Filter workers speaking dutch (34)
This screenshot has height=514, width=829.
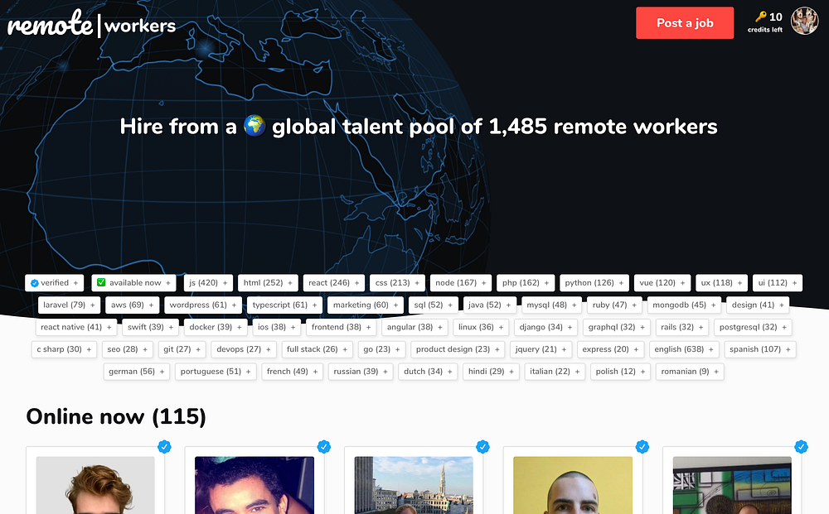click(x=428, y=372)
